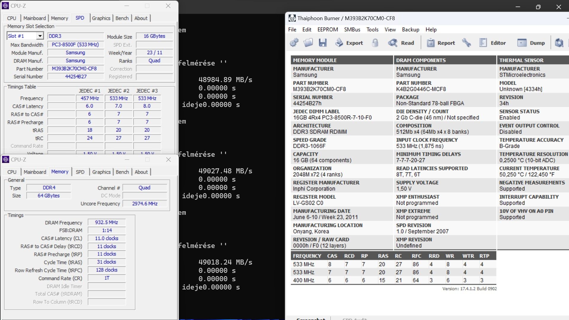
Task: Minimize the background terminal window
Action: (518, 7)
